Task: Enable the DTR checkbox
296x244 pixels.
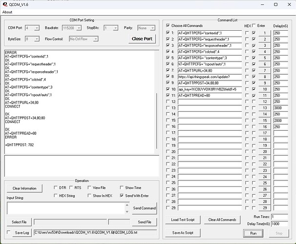Action: point(56,188)
